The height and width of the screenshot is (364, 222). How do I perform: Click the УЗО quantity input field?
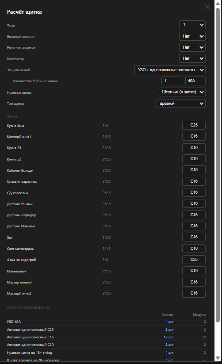click(172, 81)
